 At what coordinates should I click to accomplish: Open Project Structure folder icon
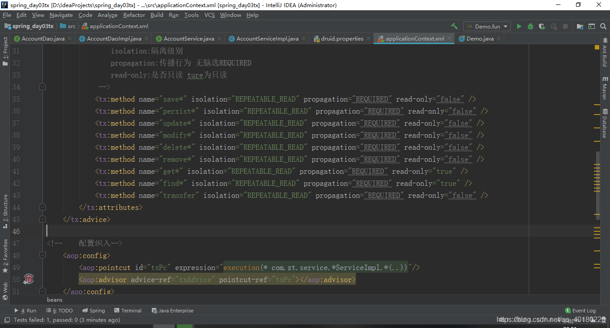coord(580,26)
